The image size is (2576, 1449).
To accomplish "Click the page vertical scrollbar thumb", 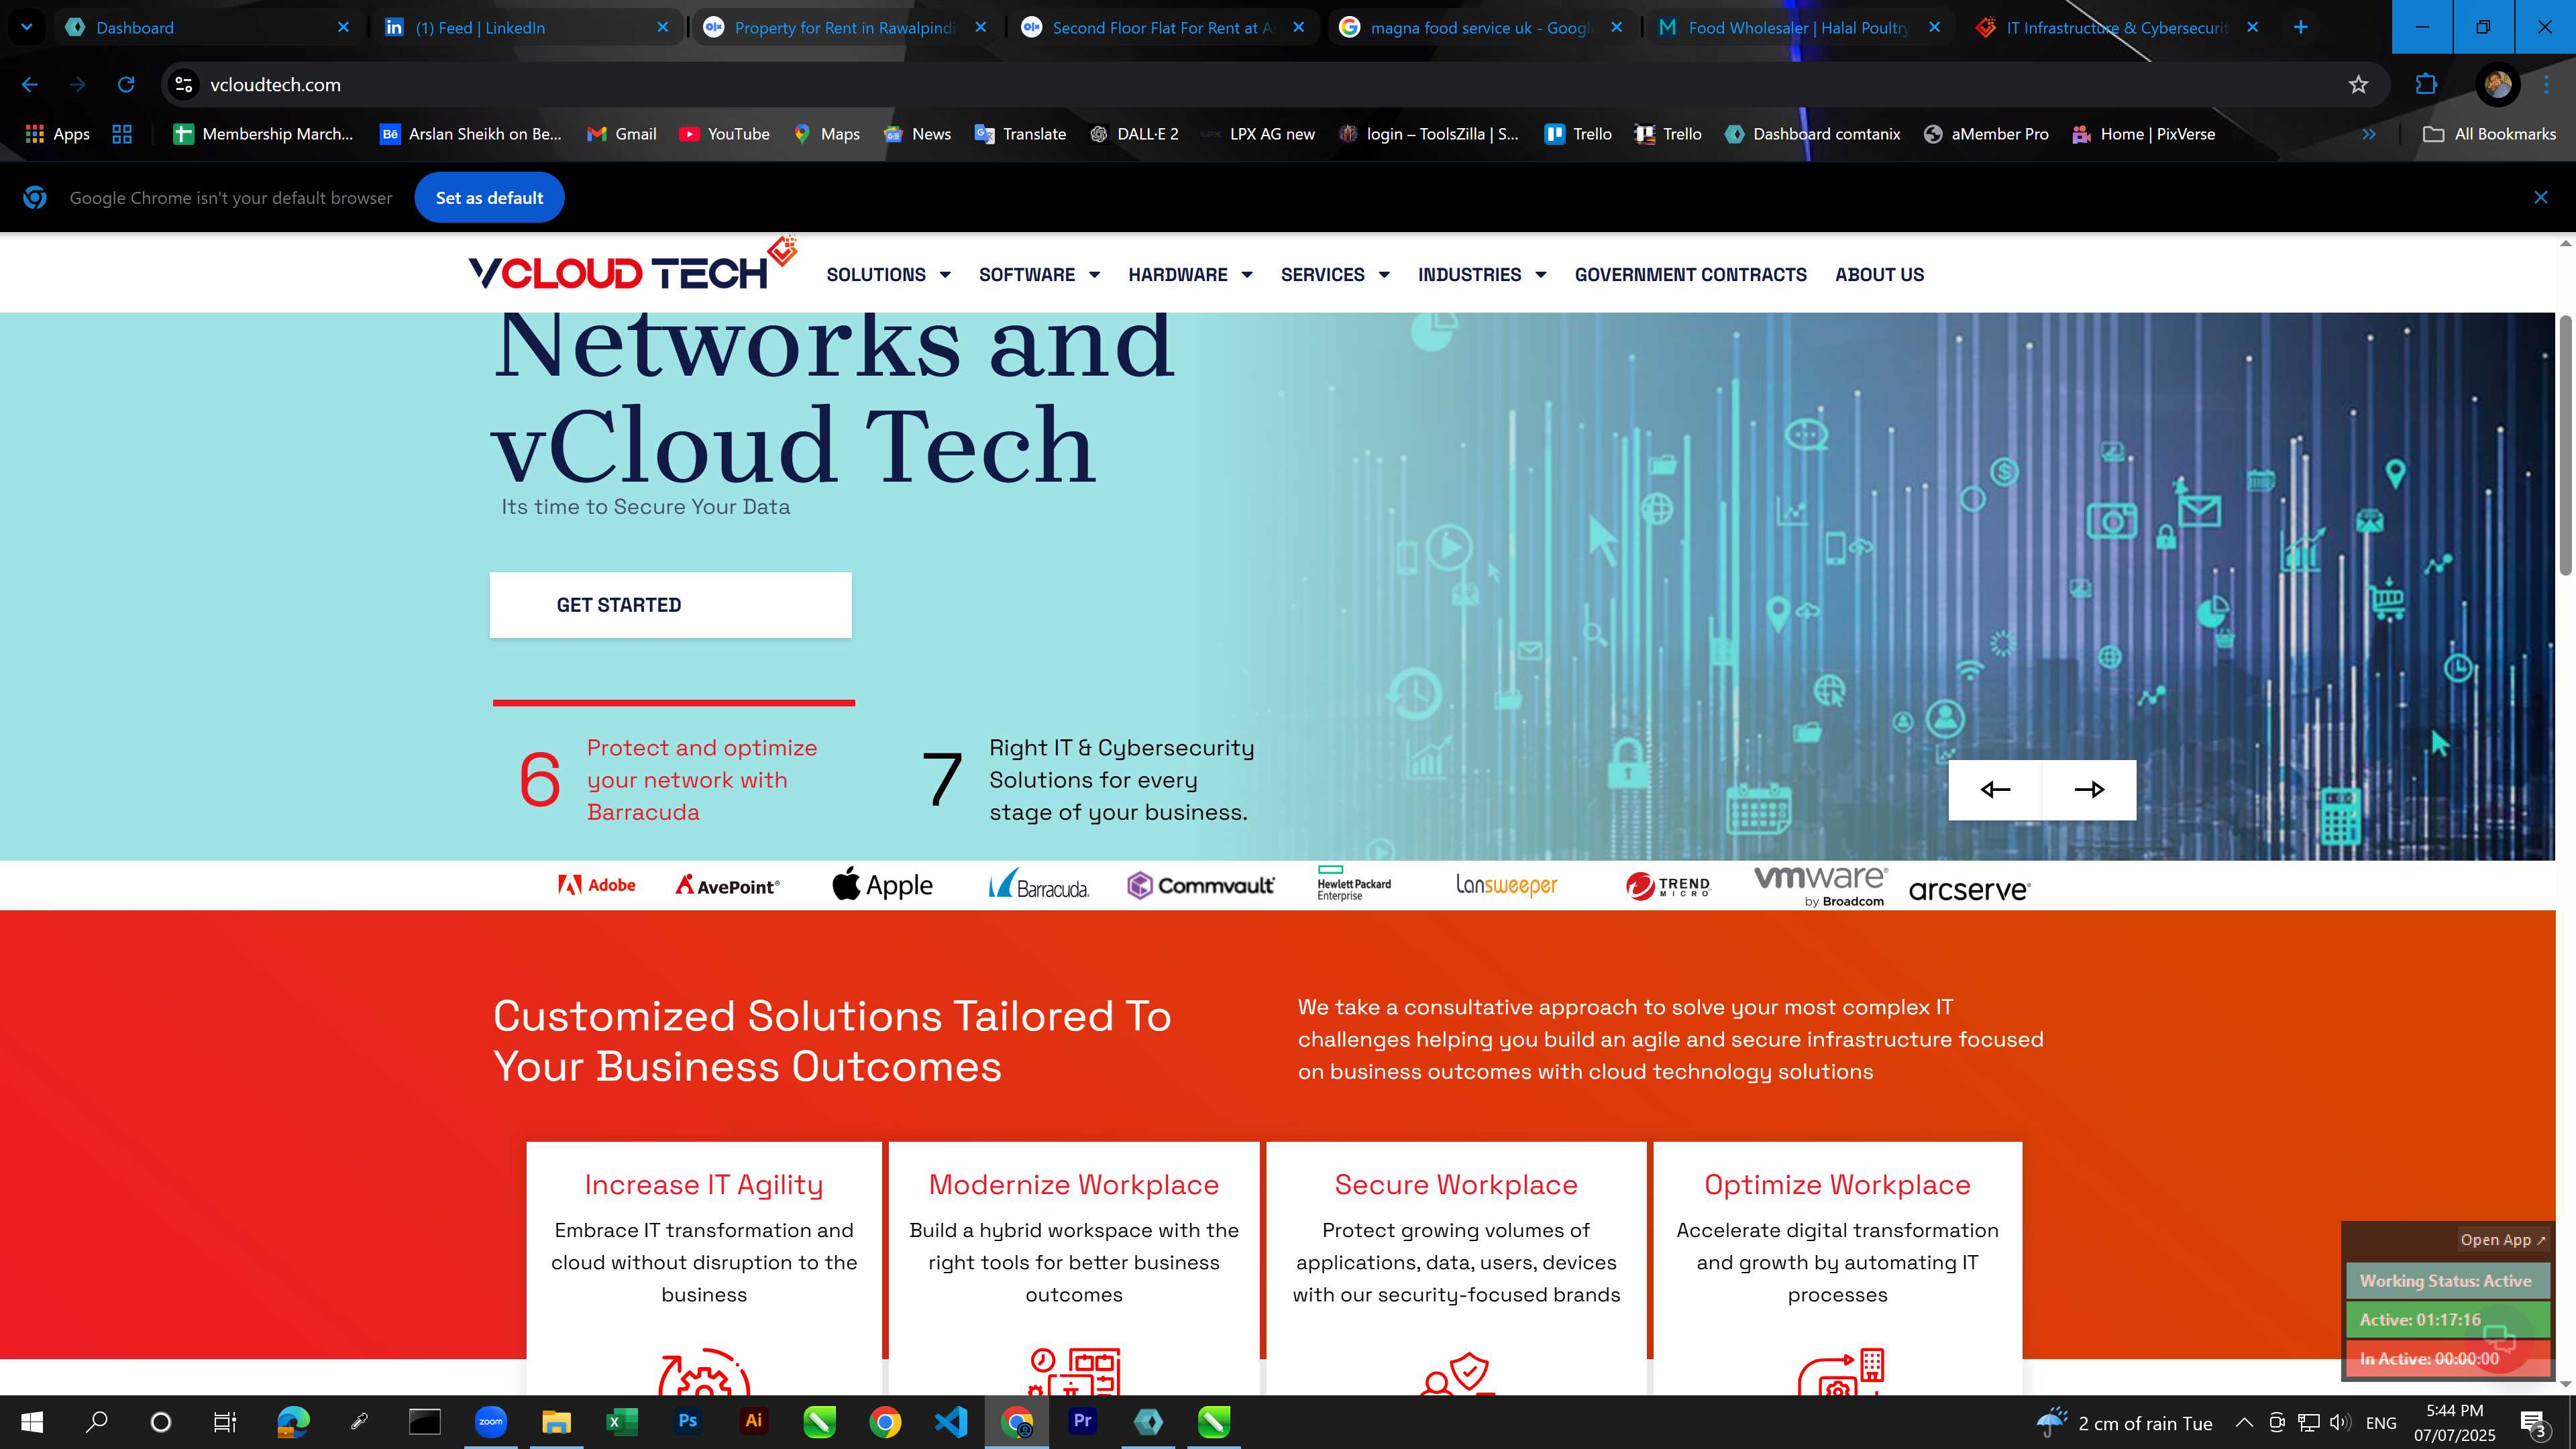I will (2566, 445).
